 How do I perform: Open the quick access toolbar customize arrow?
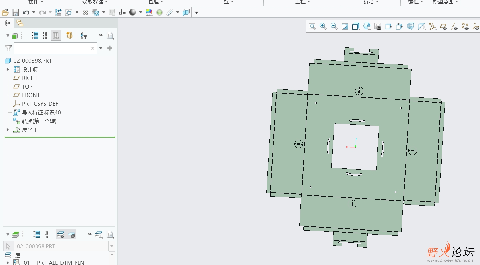tap(196, 12)
